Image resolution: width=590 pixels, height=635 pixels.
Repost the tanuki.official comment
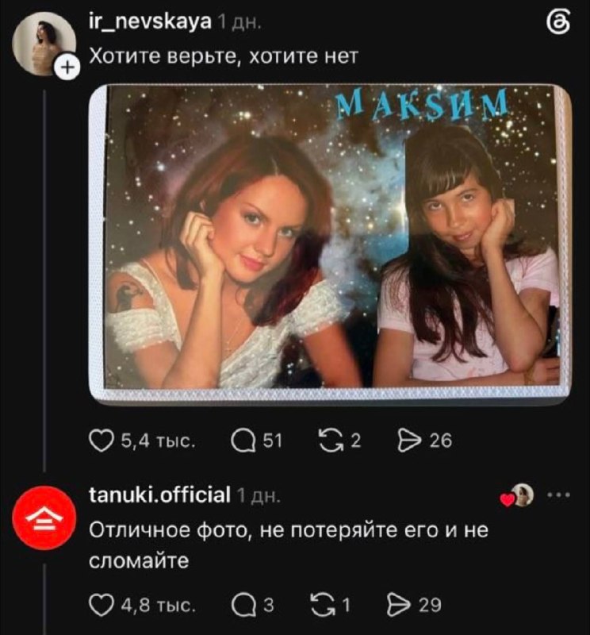[322, 605]
